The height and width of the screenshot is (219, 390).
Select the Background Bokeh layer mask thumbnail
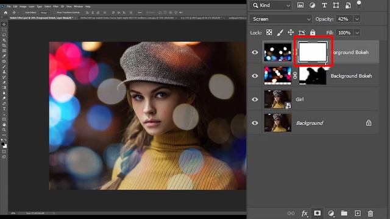click(x=313, y=75)
